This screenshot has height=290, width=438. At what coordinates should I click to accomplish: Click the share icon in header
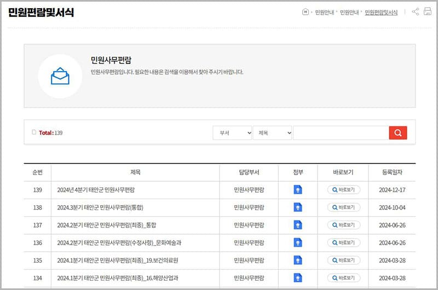tap(416, 12)
